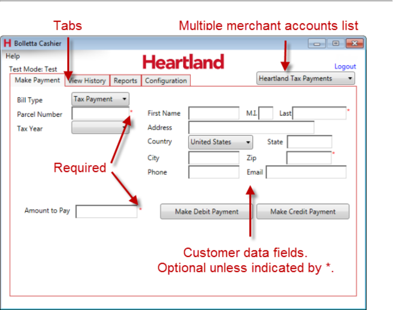Click the Tax Year label
Viewport: 393px width, 310px height.
[x=30, y=128]
